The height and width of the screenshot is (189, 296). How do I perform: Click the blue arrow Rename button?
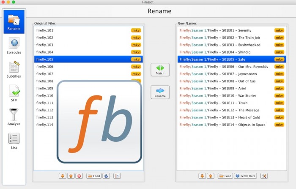click(x=160, y=92)
